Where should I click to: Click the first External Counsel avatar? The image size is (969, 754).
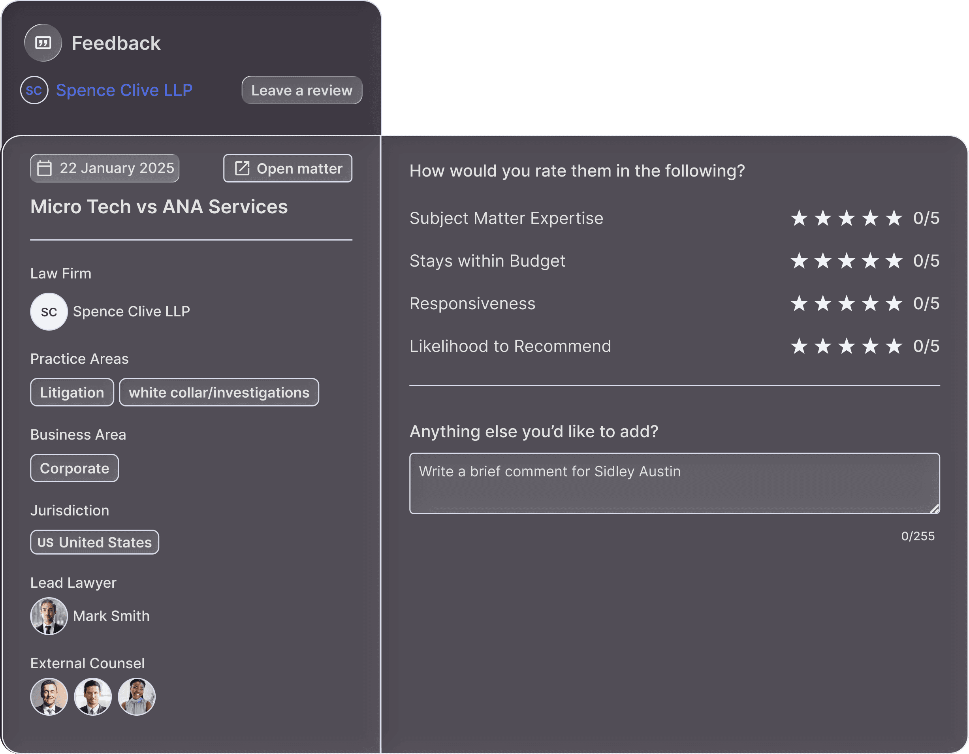[x=49, y=696]
